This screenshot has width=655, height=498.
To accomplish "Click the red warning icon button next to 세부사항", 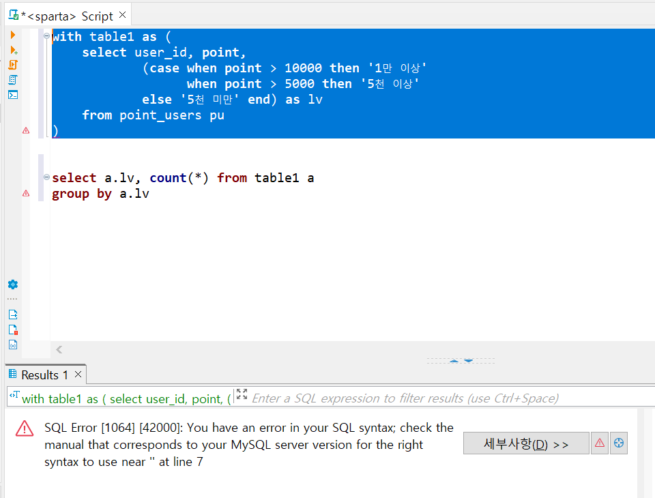I will [x=600, y=443].
